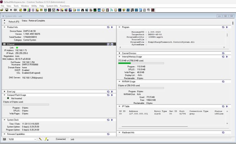The height and width of the screenshot is (144, 236).
Task: Click the NVRAM Usage progress bar
Action: pyautogui.click(x=141, y=88)
